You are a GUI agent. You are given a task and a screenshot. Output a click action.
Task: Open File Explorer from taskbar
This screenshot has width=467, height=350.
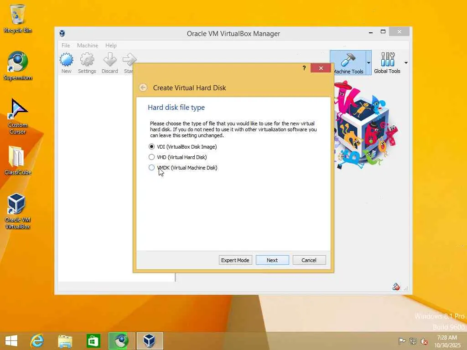[65, 341]
